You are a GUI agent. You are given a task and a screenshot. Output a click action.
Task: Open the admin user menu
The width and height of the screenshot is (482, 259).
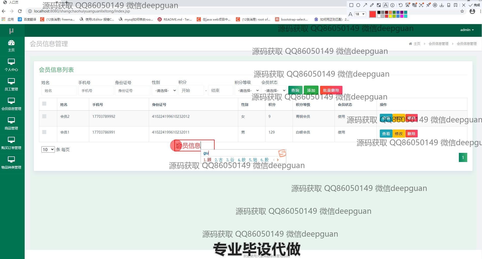coord(467,30)
